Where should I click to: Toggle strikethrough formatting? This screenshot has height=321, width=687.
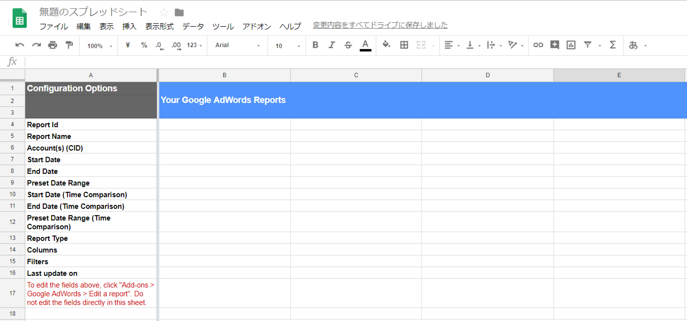tap(348, 45)
